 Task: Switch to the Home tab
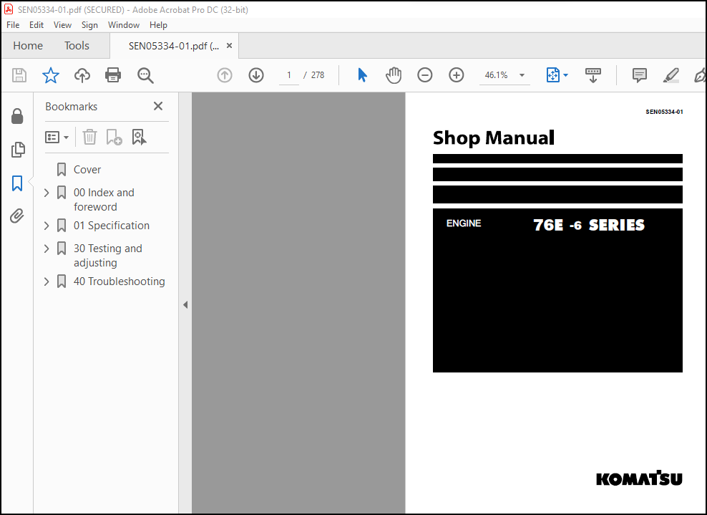pos(27,46)
